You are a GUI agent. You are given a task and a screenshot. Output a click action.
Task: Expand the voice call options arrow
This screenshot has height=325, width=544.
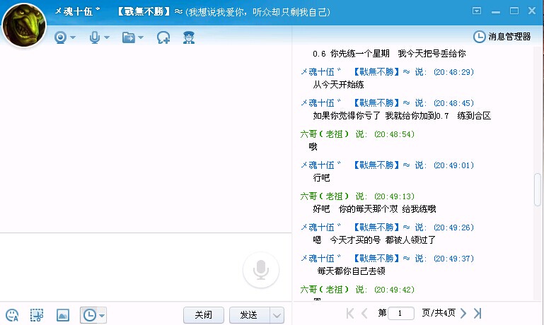[x=107, y=38]
